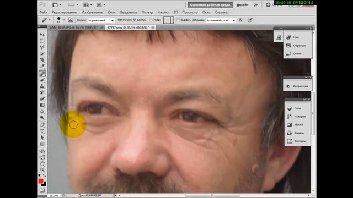Select the Crop tool
This screenshot has width=353, height=198.
[42, 60]
